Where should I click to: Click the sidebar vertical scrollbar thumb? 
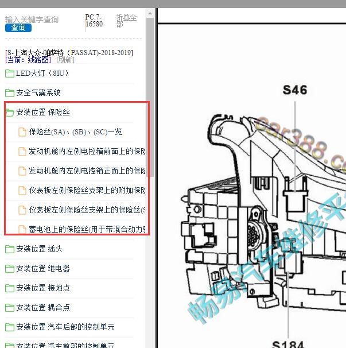coord(150,97)
